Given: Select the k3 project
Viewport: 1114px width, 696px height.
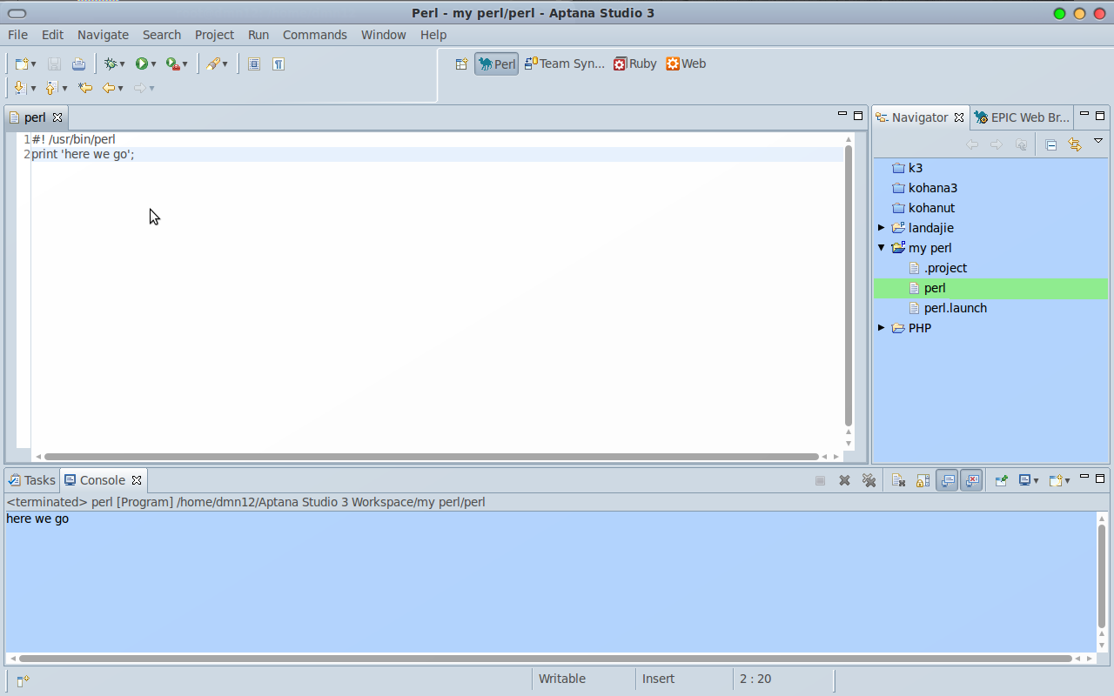Looking at the screenshot, I should point(916,168).
